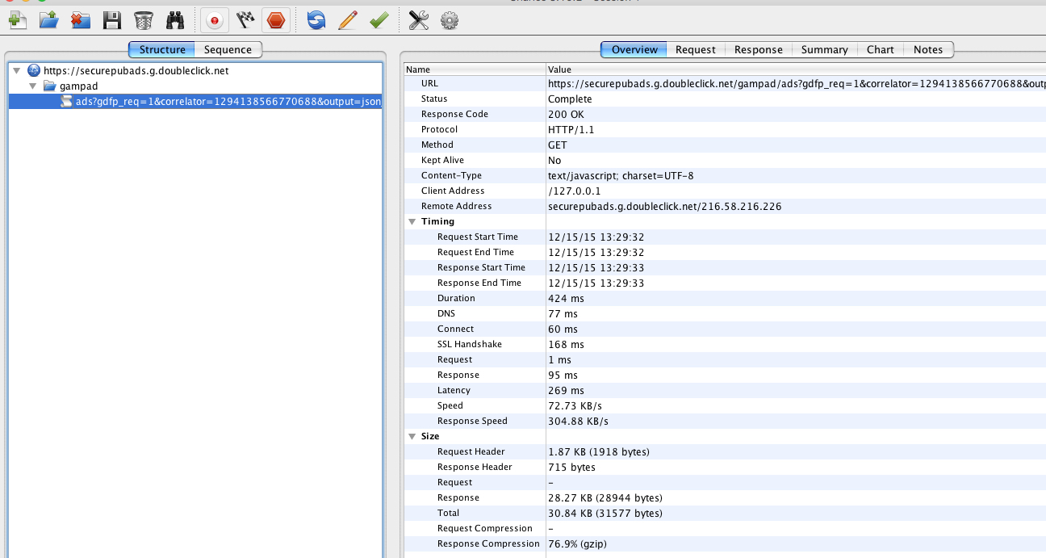This screenshot has height=558, width=1046.
Task: Select the Speed value 72.73 KB/s
Action: [x=575, y=405]
